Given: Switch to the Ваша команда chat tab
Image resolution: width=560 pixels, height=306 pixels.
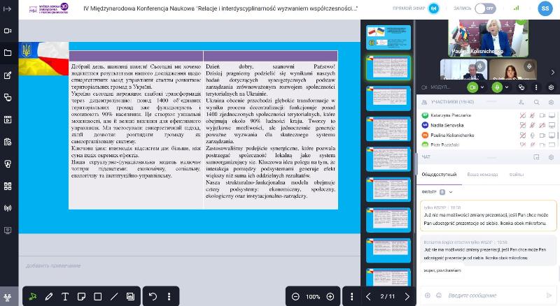Looking at the screenshot, I should 482,174.
